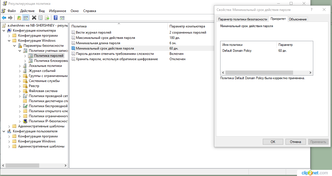Click right arrow of tree pane scrollbar
This screenshot has height=176, width=332.
66,165
